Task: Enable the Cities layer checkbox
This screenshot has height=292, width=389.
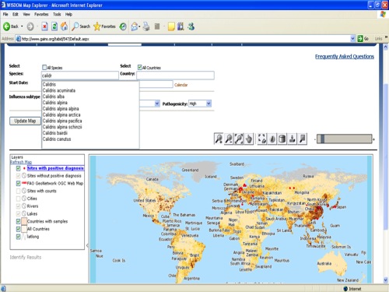Action: (x=18, y=199)
